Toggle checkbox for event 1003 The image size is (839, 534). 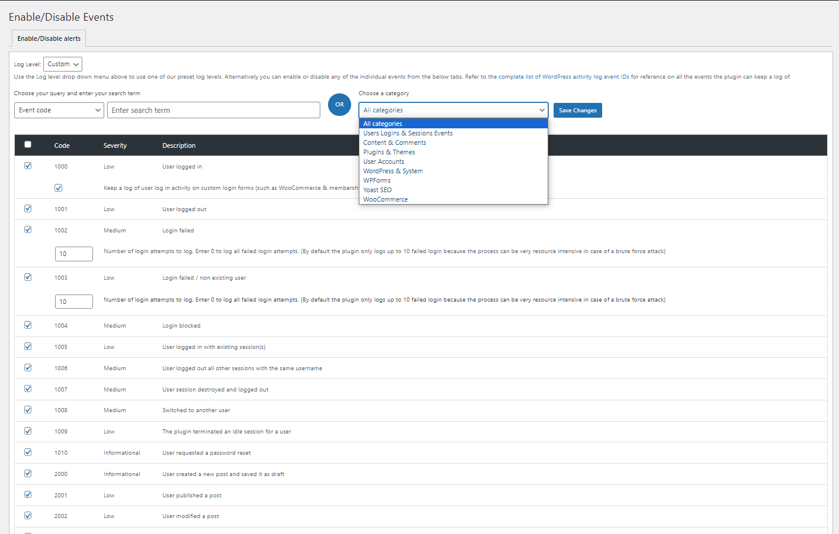pos(28,277)
